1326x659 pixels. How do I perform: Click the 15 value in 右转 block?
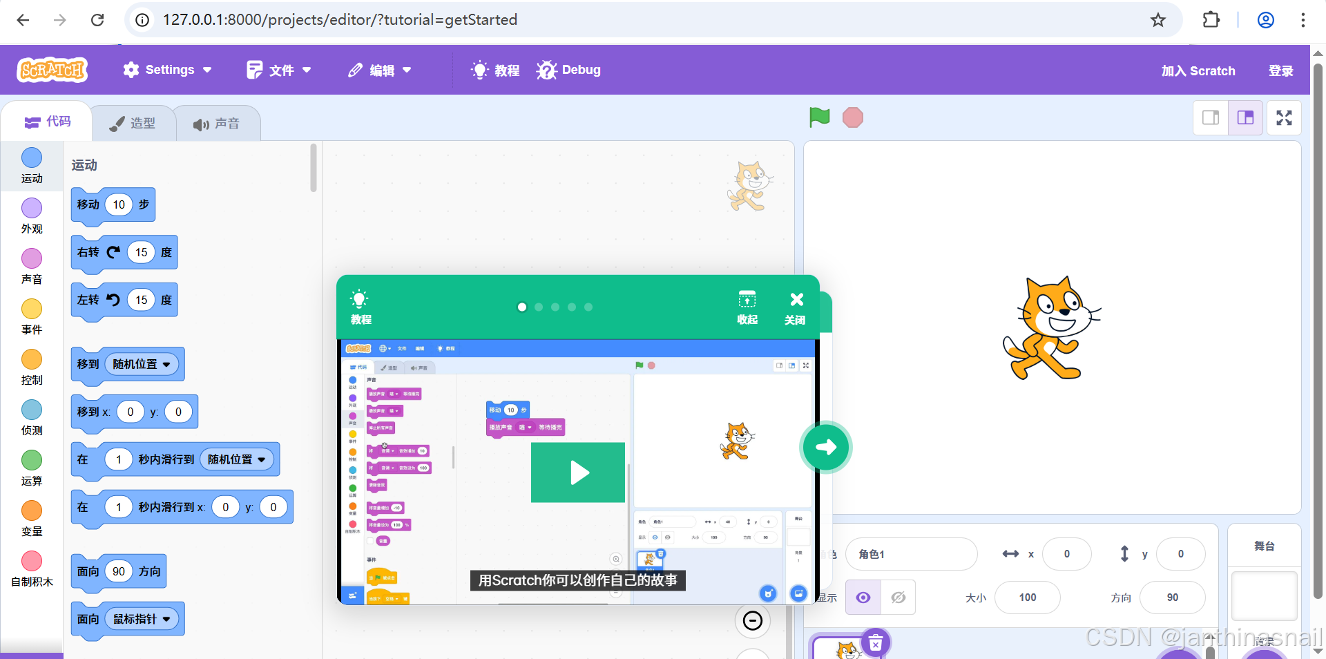[x=142, y=252]
